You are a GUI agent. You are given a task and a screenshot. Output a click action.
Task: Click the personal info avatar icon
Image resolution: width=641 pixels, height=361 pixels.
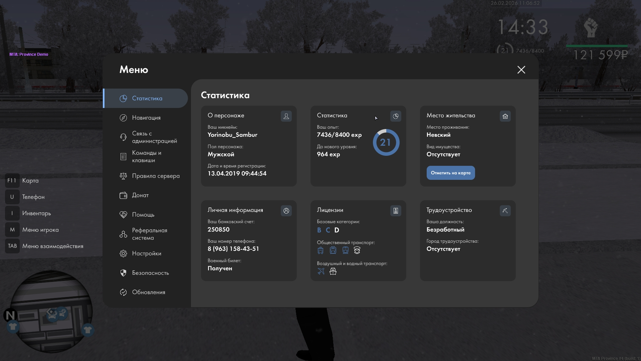pyautogui.click(x=286, y=211)
